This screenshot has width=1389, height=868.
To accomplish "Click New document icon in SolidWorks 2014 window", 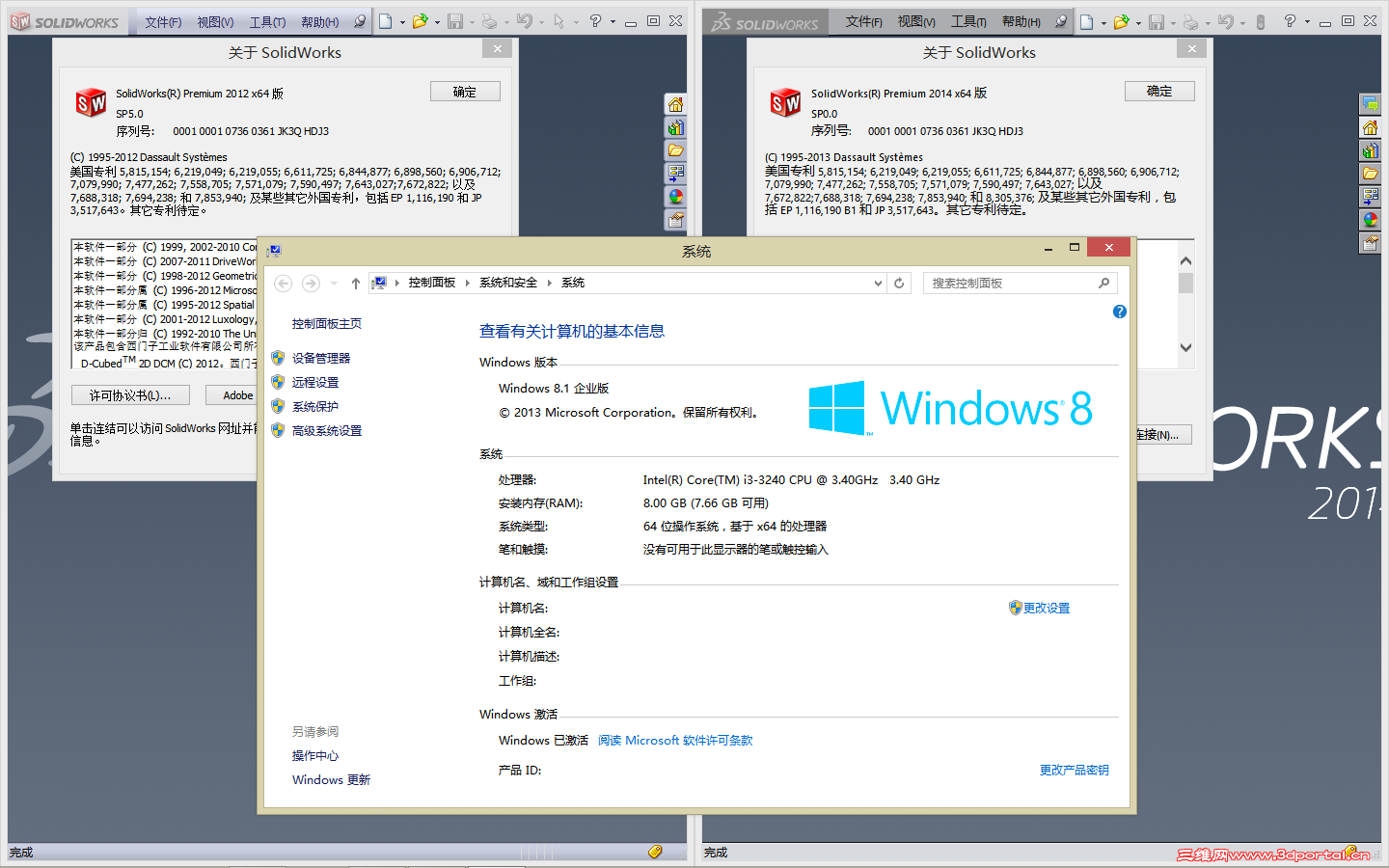I will [1086, 21].
